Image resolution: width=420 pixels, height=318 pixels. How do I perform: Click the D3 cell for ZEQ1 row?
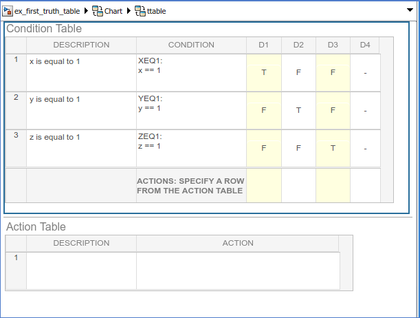click(x=333, y=147)
